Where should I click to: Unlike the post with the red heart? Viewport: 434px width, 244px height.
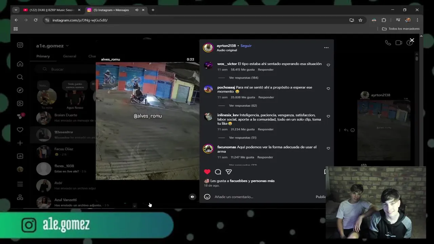click(207, 172)
